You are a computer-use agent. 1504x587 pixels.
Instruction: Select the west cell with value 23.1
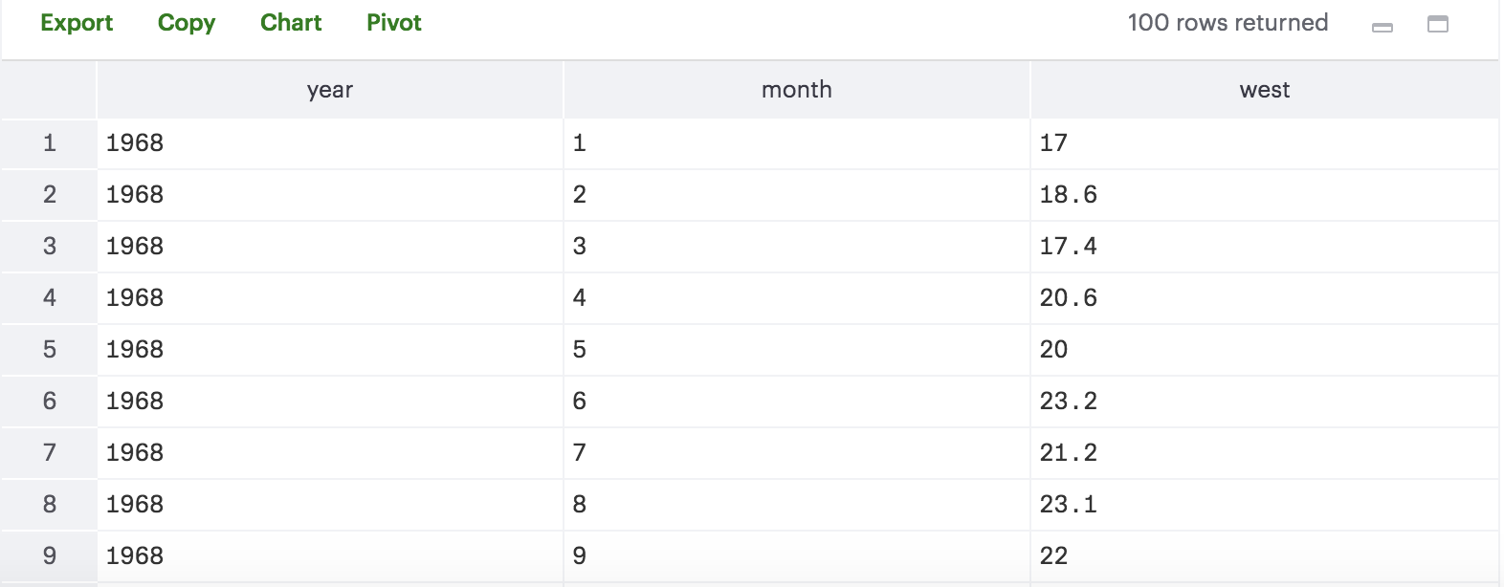click(1069, 505)
